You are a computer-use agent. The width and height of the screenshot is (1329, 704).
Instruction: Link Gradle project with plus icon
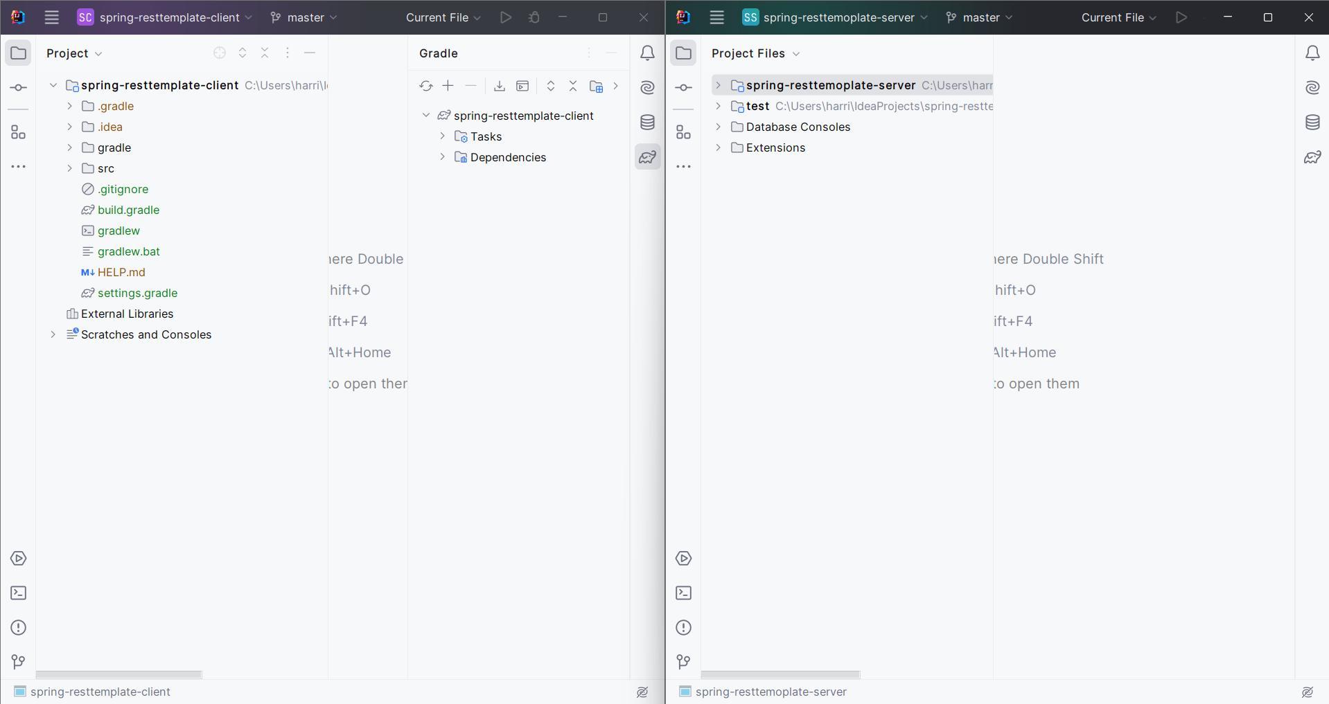pyautogui.click(x=448, y=86)
